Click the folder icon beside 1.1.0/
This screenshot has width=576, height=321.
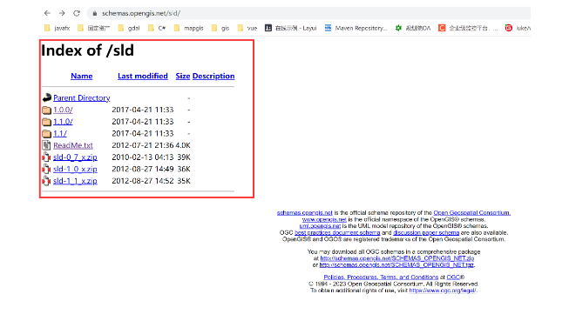47,122
